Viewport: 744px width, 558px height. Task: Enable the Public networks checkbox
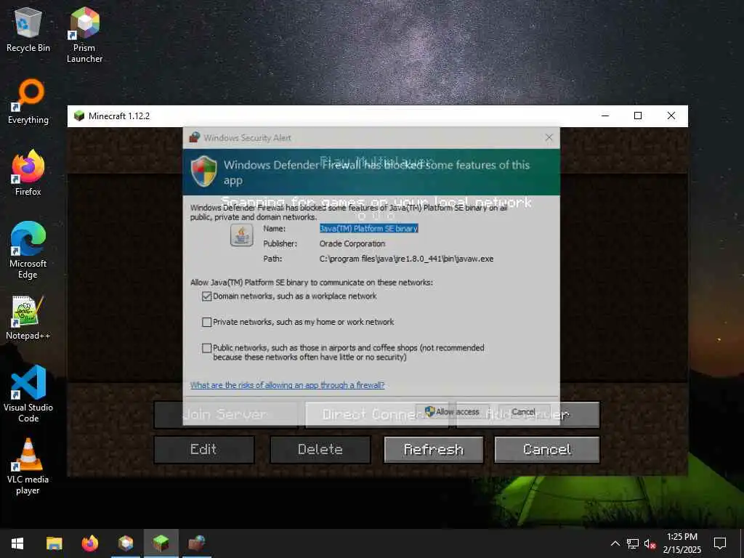click(x=206, y=348)
